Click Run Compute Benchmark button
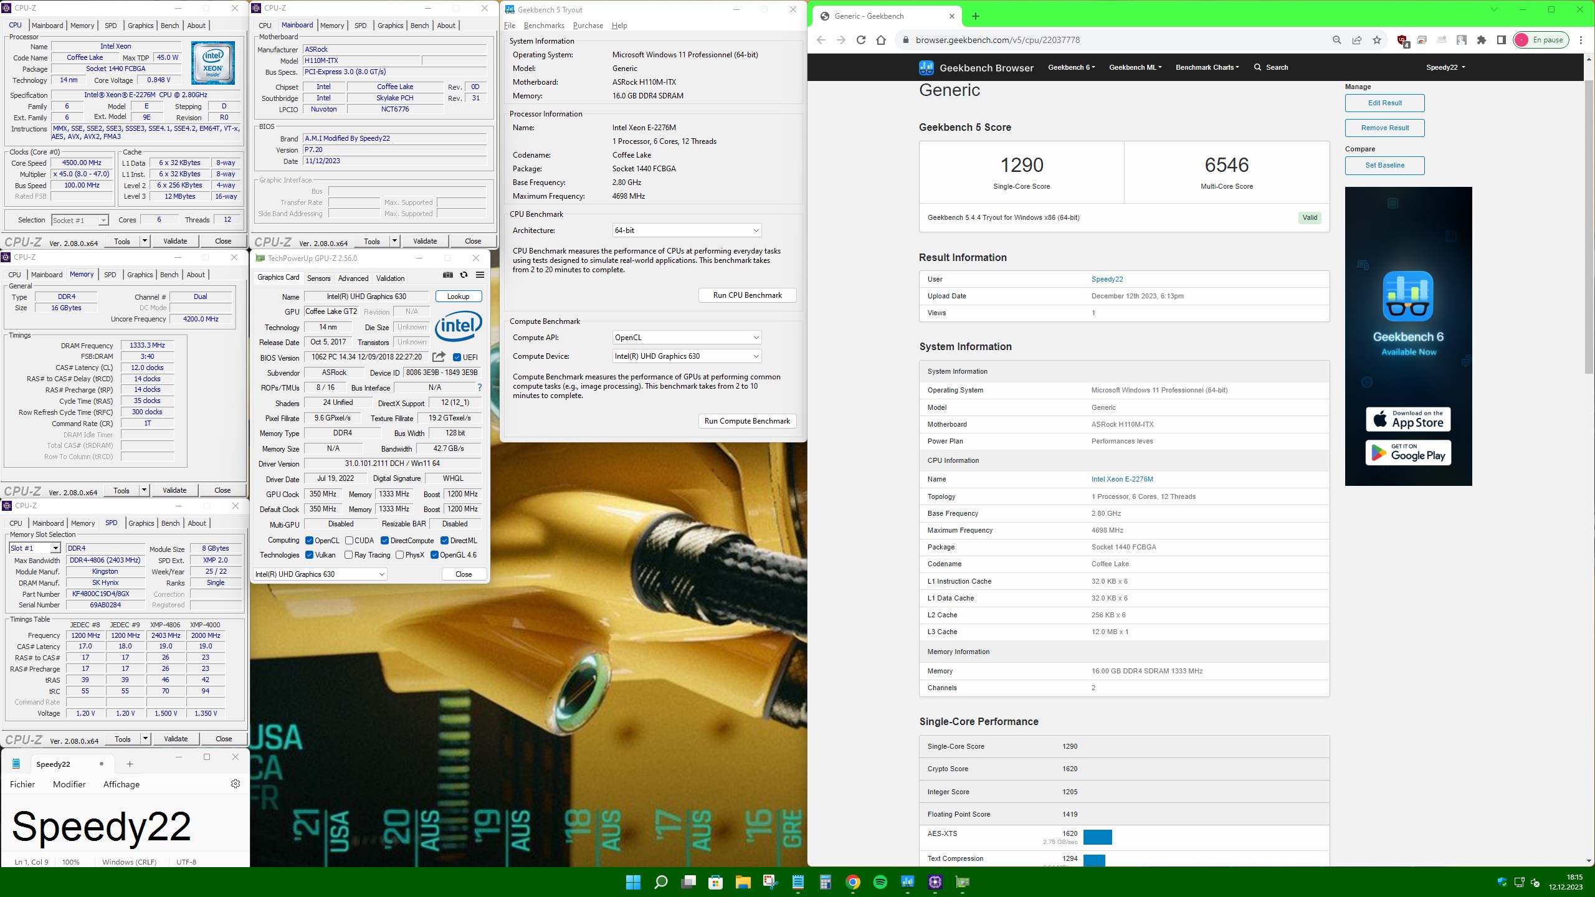The height and width of the screenshot is (897, 1595). coord(747,421)
